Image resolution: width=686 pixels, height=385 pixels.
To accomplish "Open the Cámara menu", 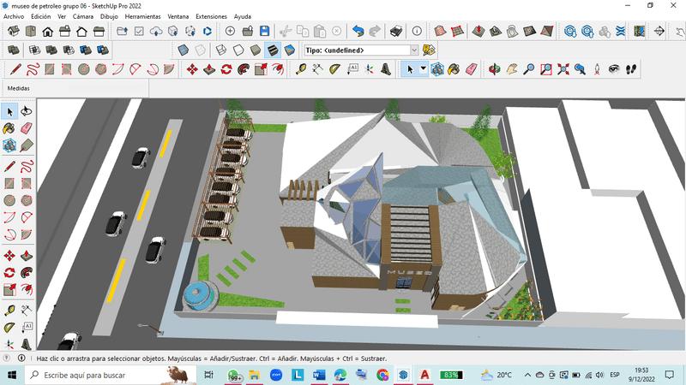I will click(83, 16).
